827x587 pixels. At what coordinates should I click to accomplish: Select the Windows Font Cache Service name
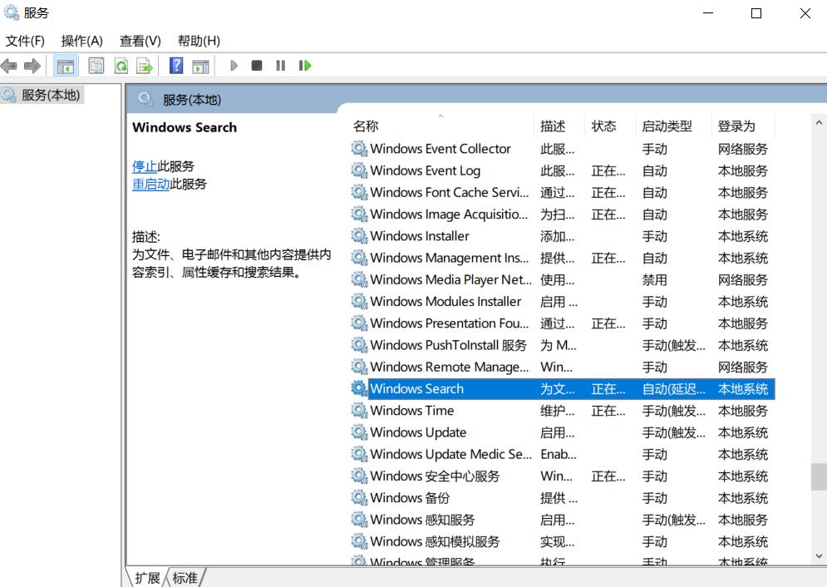[450, 193]
